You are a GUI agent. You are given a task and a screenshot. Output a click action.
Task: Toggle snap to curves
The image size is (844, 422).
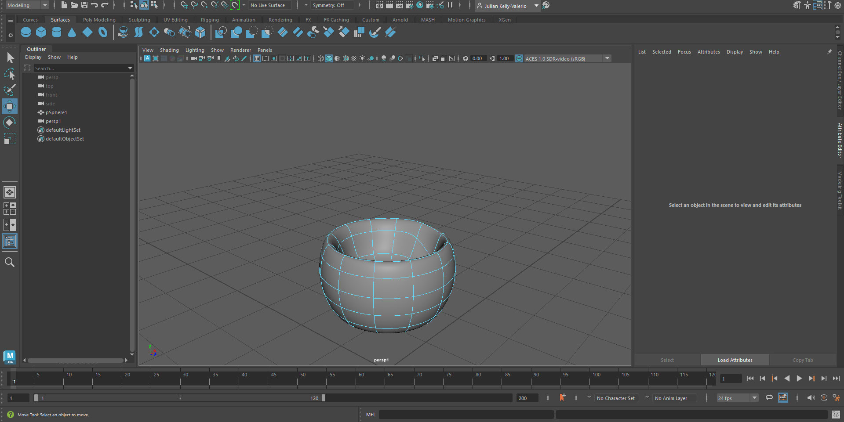(194, 5)
